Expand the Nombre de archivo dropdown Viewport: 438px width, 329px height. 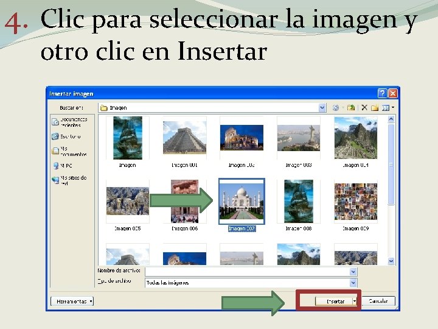(353, 271)
